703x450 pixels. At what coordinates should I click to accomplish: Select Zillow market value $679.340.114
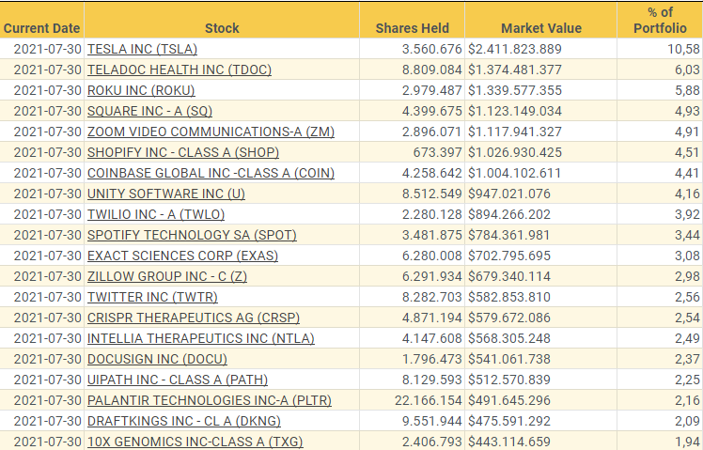click(508, 275)
